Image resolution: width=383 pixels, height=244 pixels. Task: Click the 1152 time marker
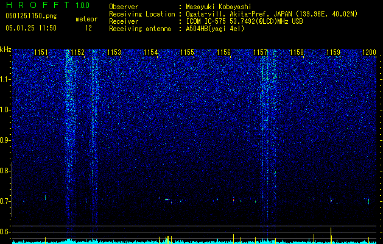coord(77,52)
